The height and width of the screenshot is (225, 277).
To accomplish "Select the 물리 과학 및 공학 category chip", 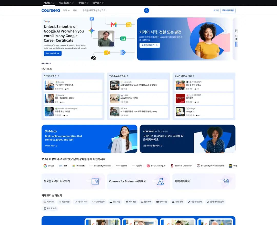I will pyautogui.click(x=215, y=202).
